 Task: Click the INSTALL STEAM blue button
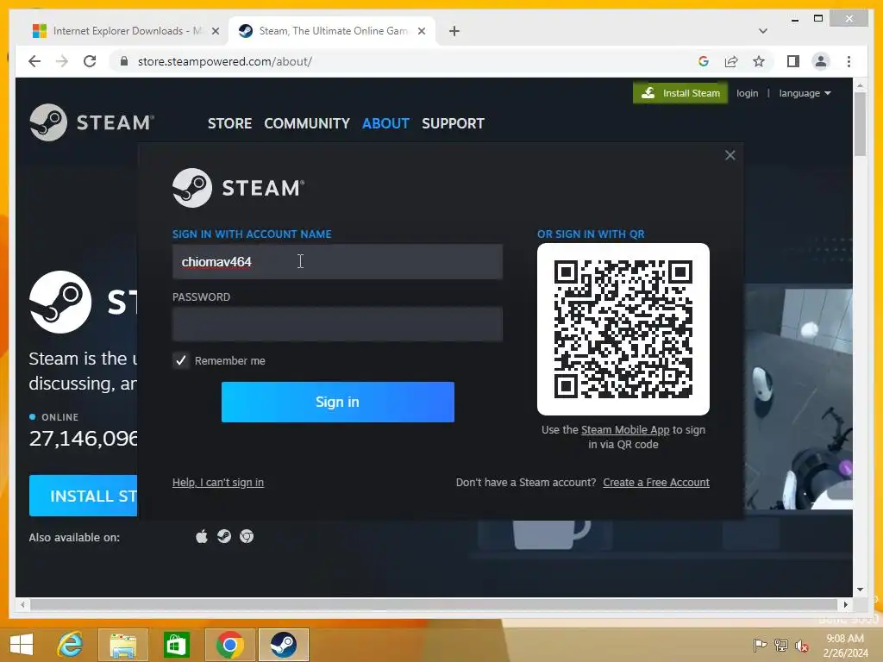tap(84, 496)
